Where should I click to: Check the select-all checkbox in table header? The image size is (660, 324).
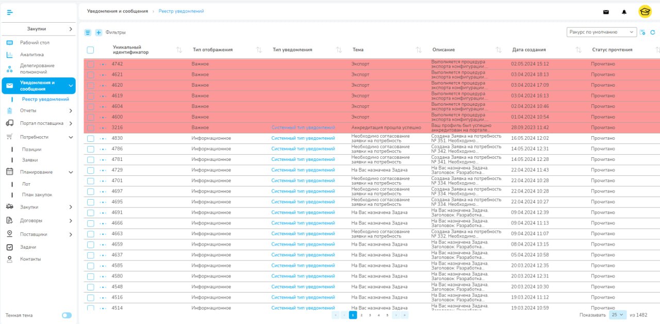click(x=90, y=50)
